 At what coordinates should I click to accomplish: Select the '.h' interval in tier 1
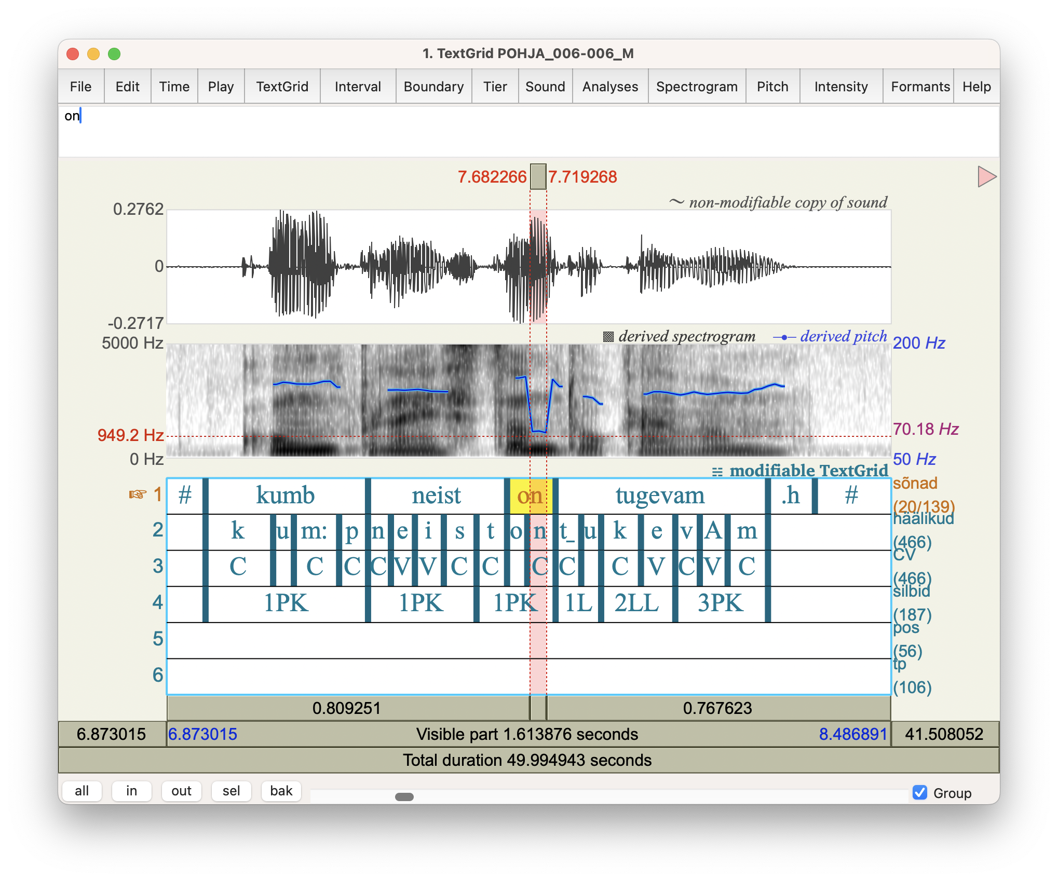click(791, 495)
